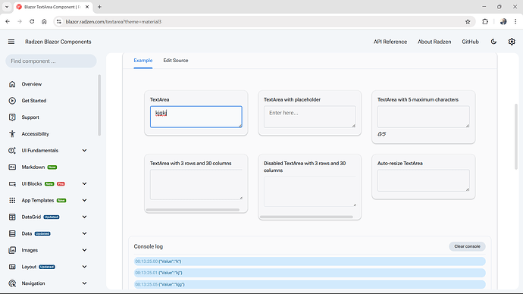Open the Support page

pos(30,117)
